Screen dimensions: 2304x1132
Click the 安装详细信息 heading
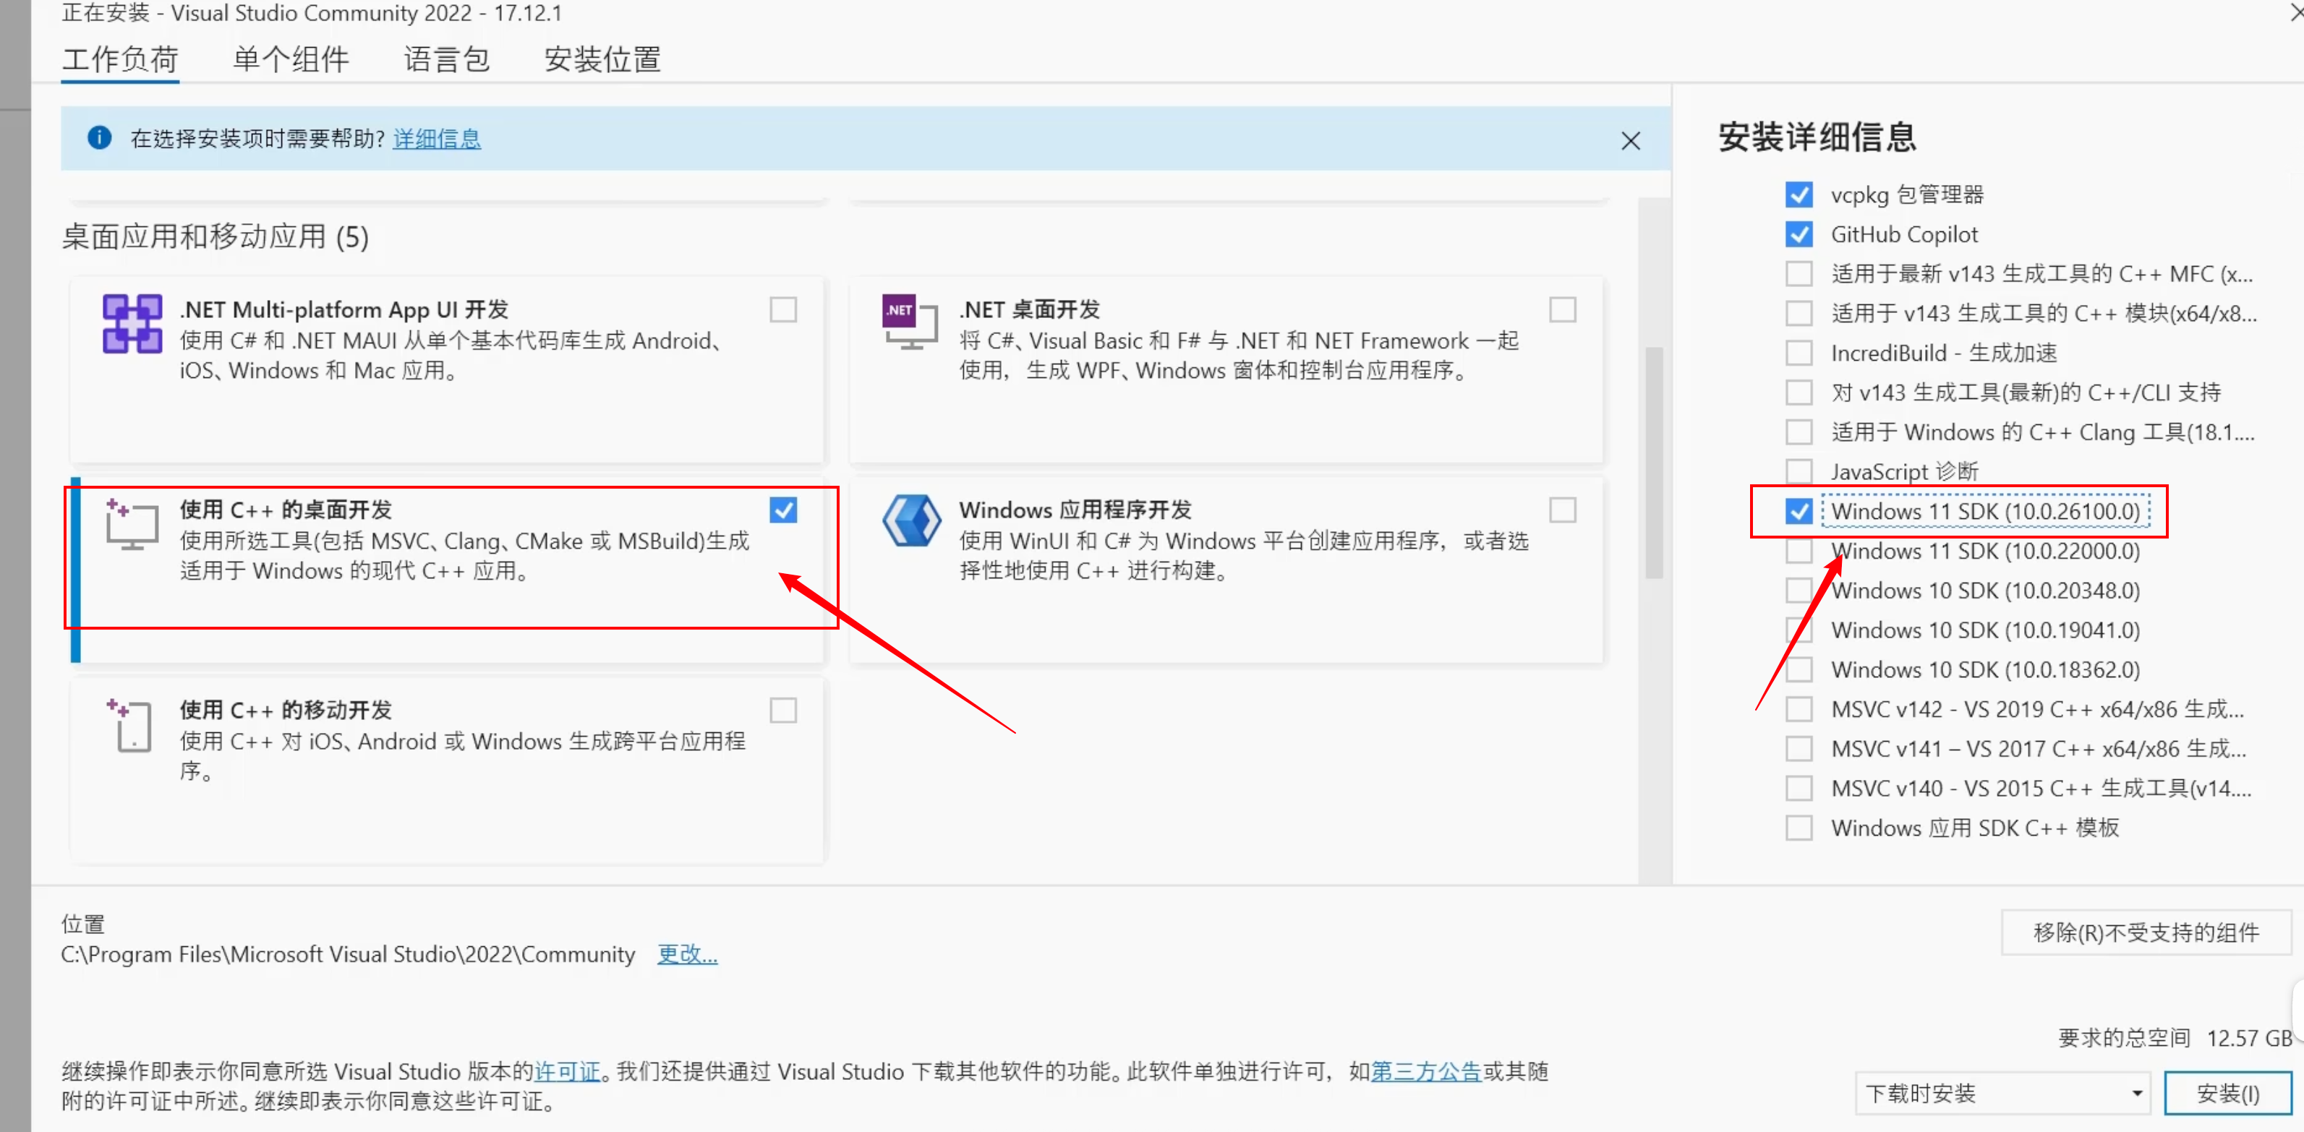(x=1817, y=137)
